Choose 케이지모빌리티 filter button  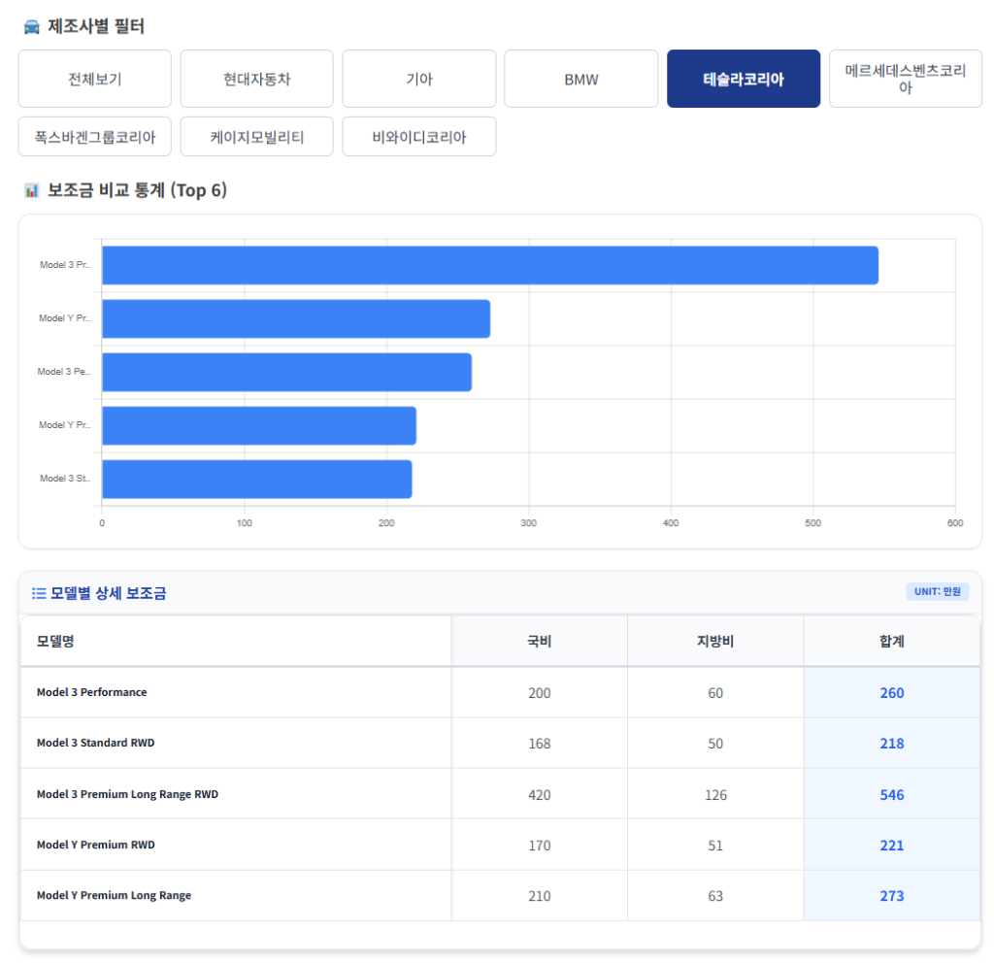pos(256,137)
